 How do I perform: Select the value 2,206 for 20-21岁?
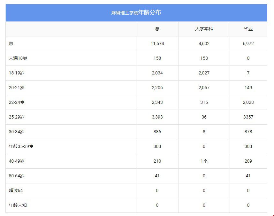tap(157, 88)
